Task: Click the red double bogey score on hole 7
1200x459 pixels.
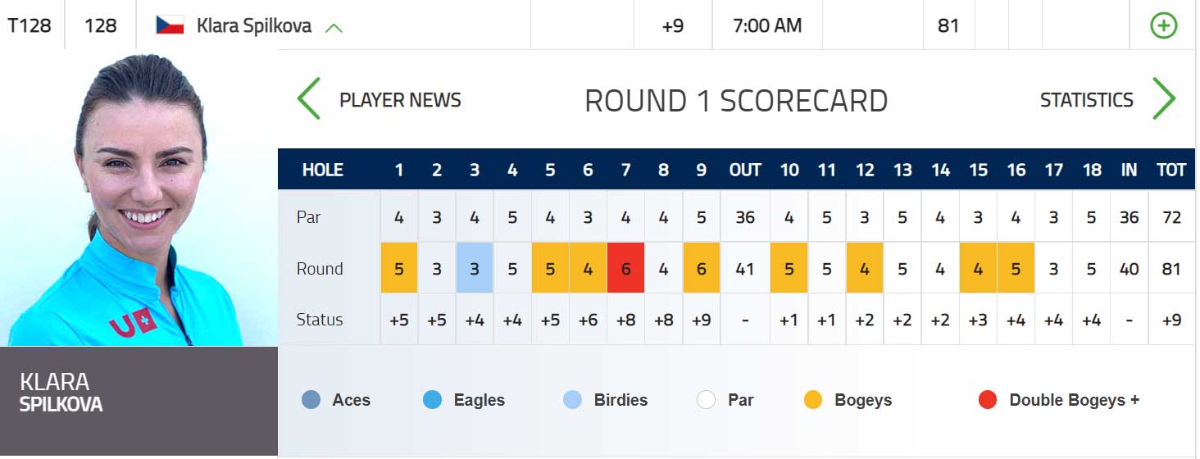Action: click(x=625, y=268)
